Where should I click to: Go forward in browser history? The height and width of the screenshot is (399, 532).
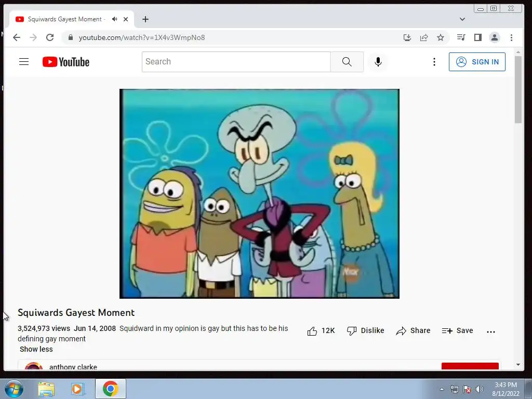33,37
